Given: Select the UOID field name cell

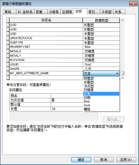Looking at the screenshot, I should (x=46, y=29).
